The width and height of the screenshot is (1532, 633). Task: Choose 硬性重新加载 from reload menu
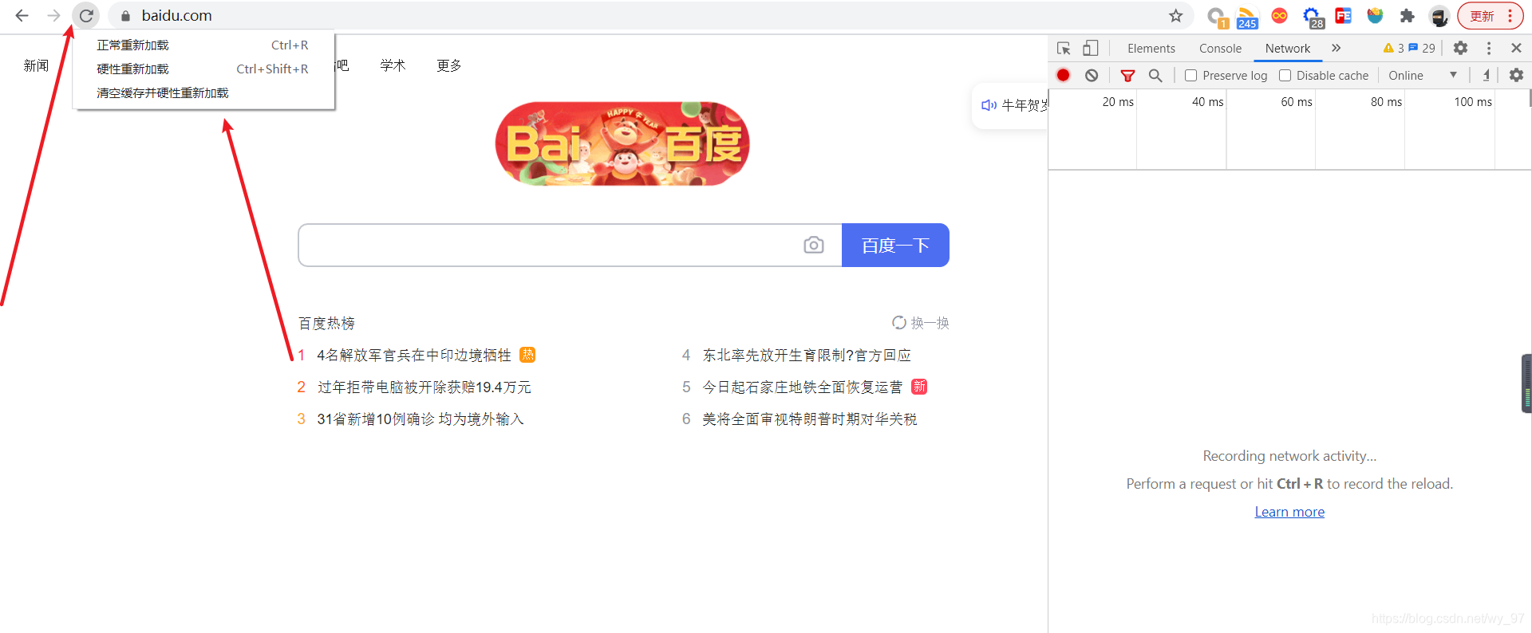click(x=203, y=69)
